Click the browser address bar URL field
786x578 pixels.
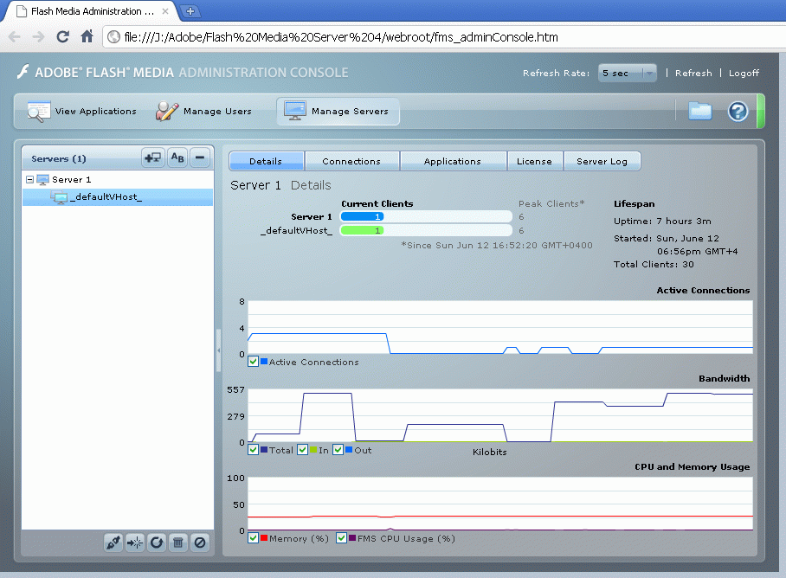[443, 37]
